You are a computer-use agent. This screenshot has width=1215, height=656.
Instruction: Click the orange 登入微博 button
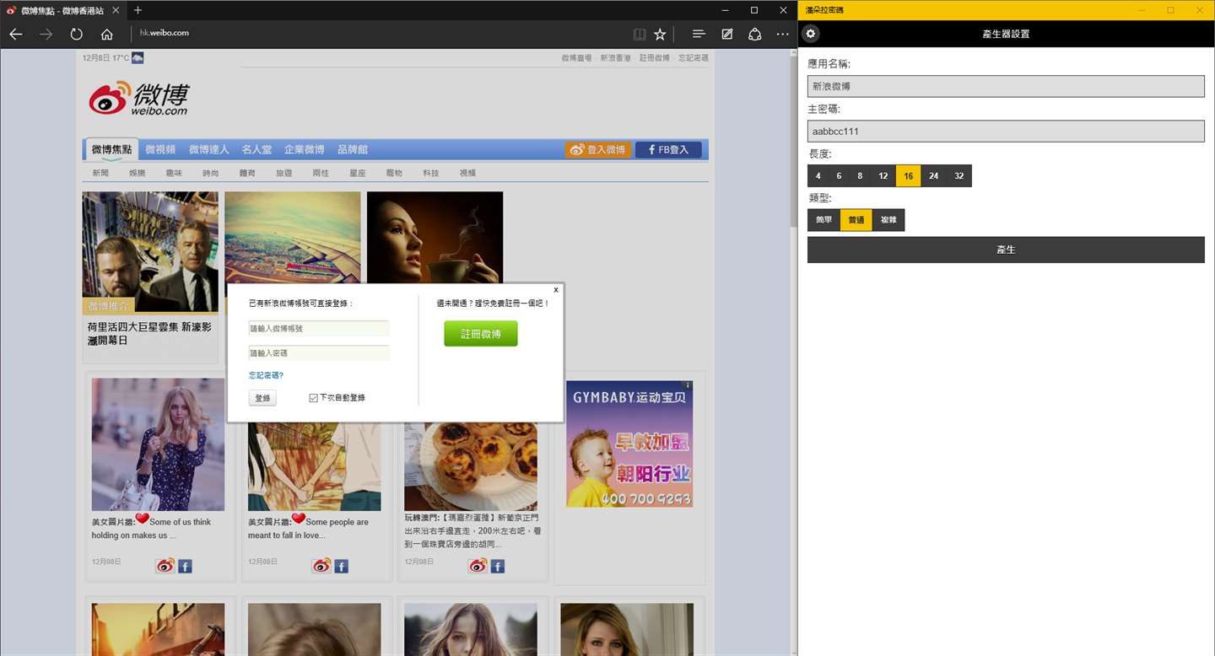tap(598, 150)
